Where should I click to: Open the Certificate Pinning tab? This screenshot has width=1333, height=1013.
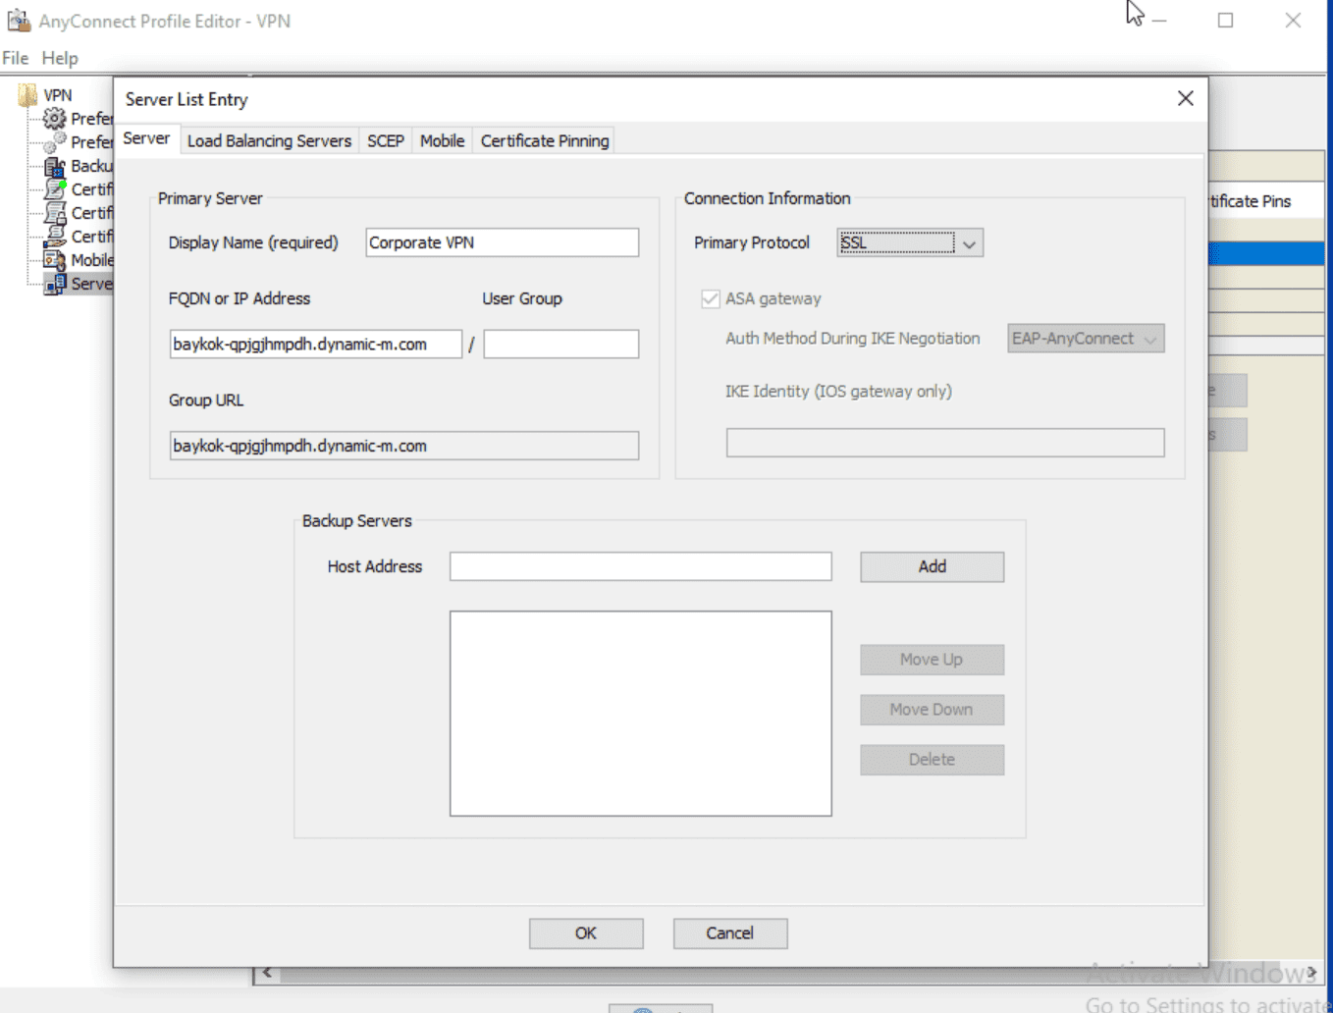pos(544,140)
